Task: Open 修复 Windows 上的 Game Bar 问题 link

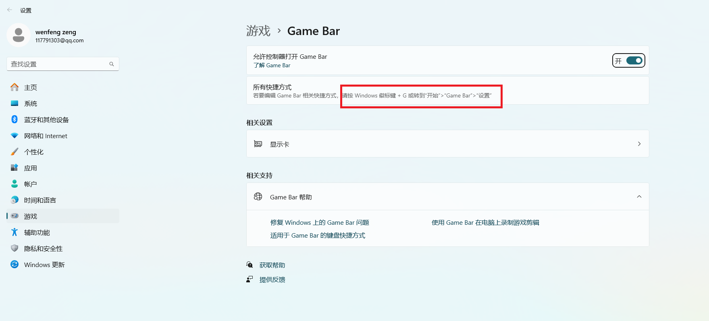Action: 320,222
